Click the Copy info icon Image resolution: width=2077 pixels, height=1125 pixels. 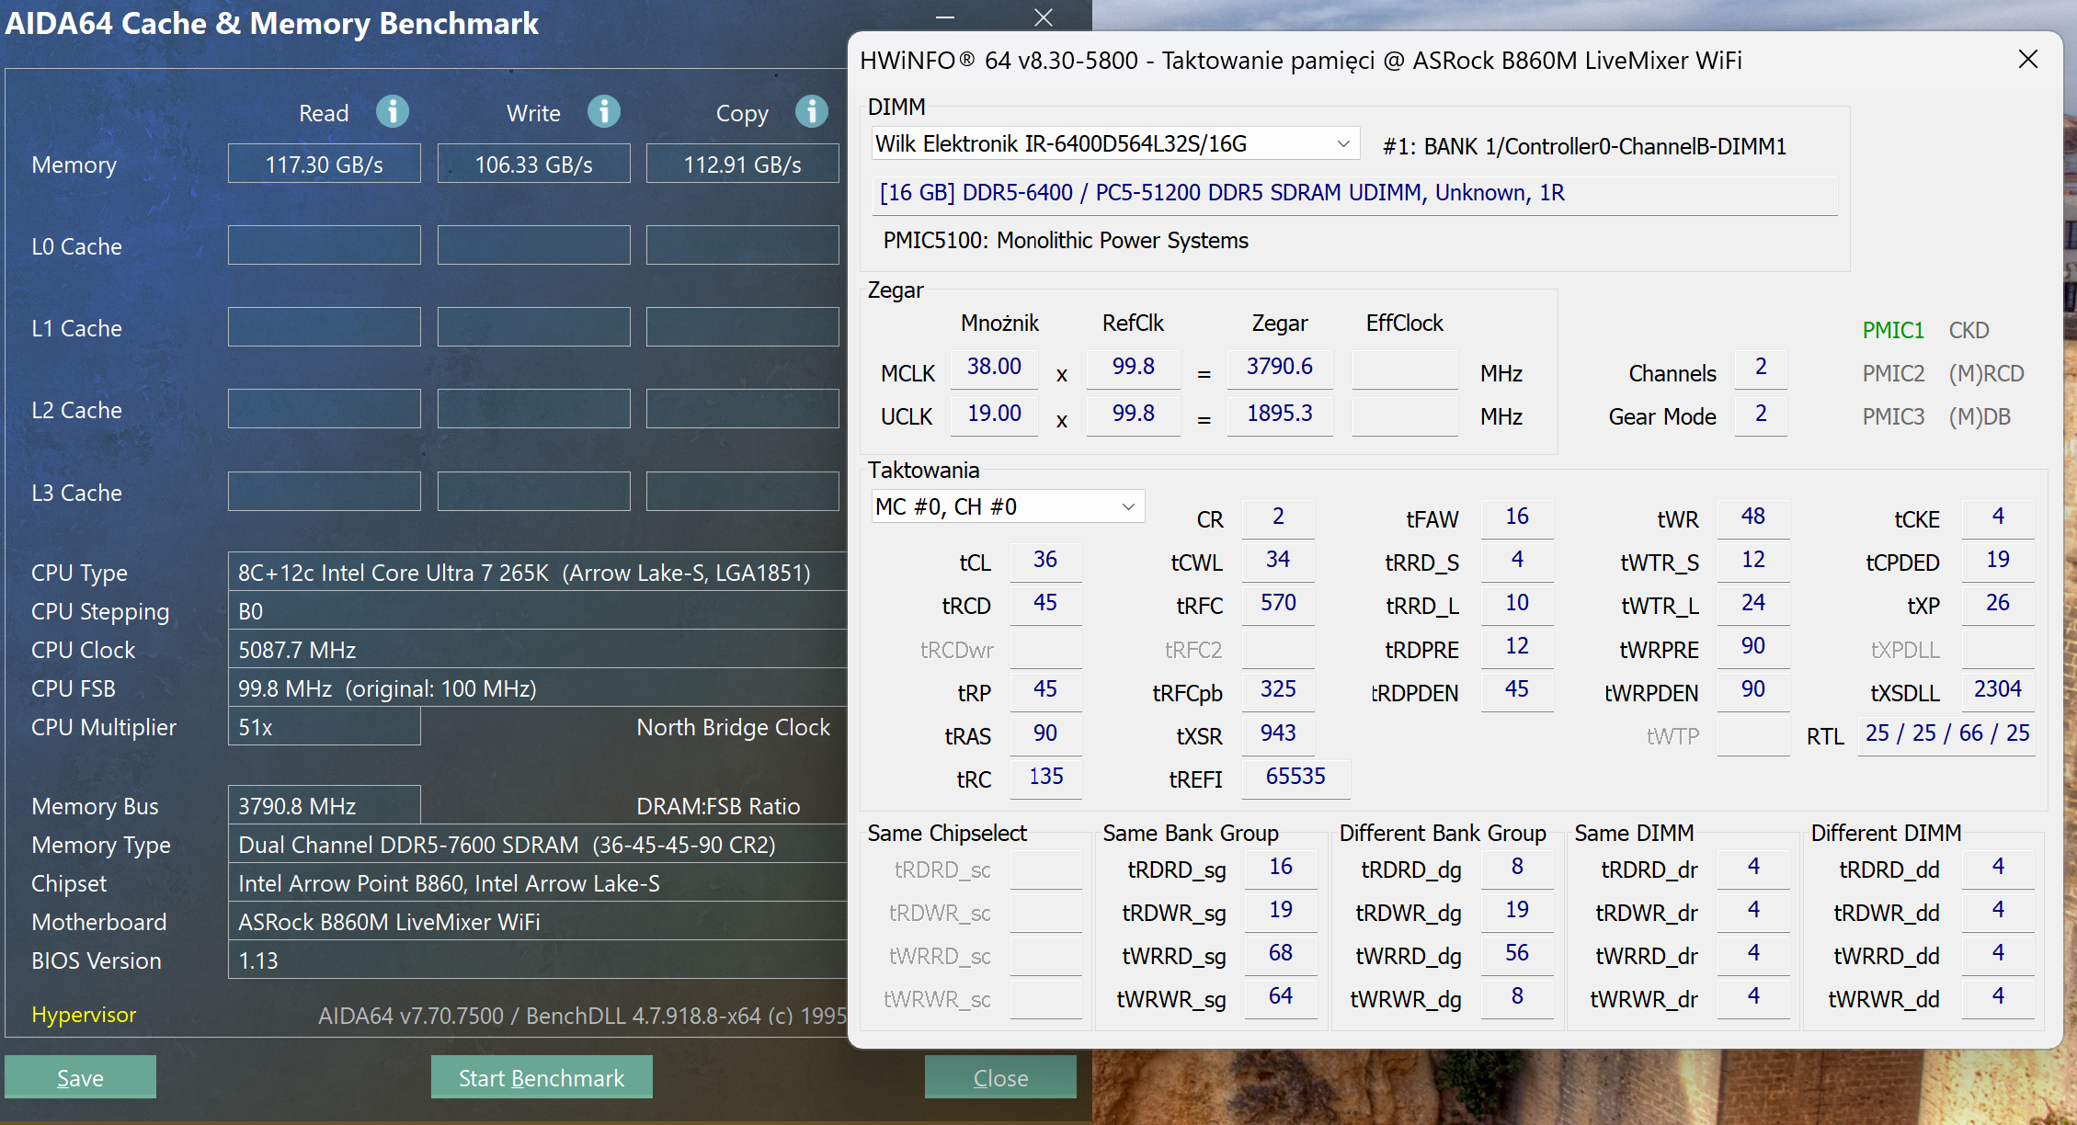[x=811, y=112]
